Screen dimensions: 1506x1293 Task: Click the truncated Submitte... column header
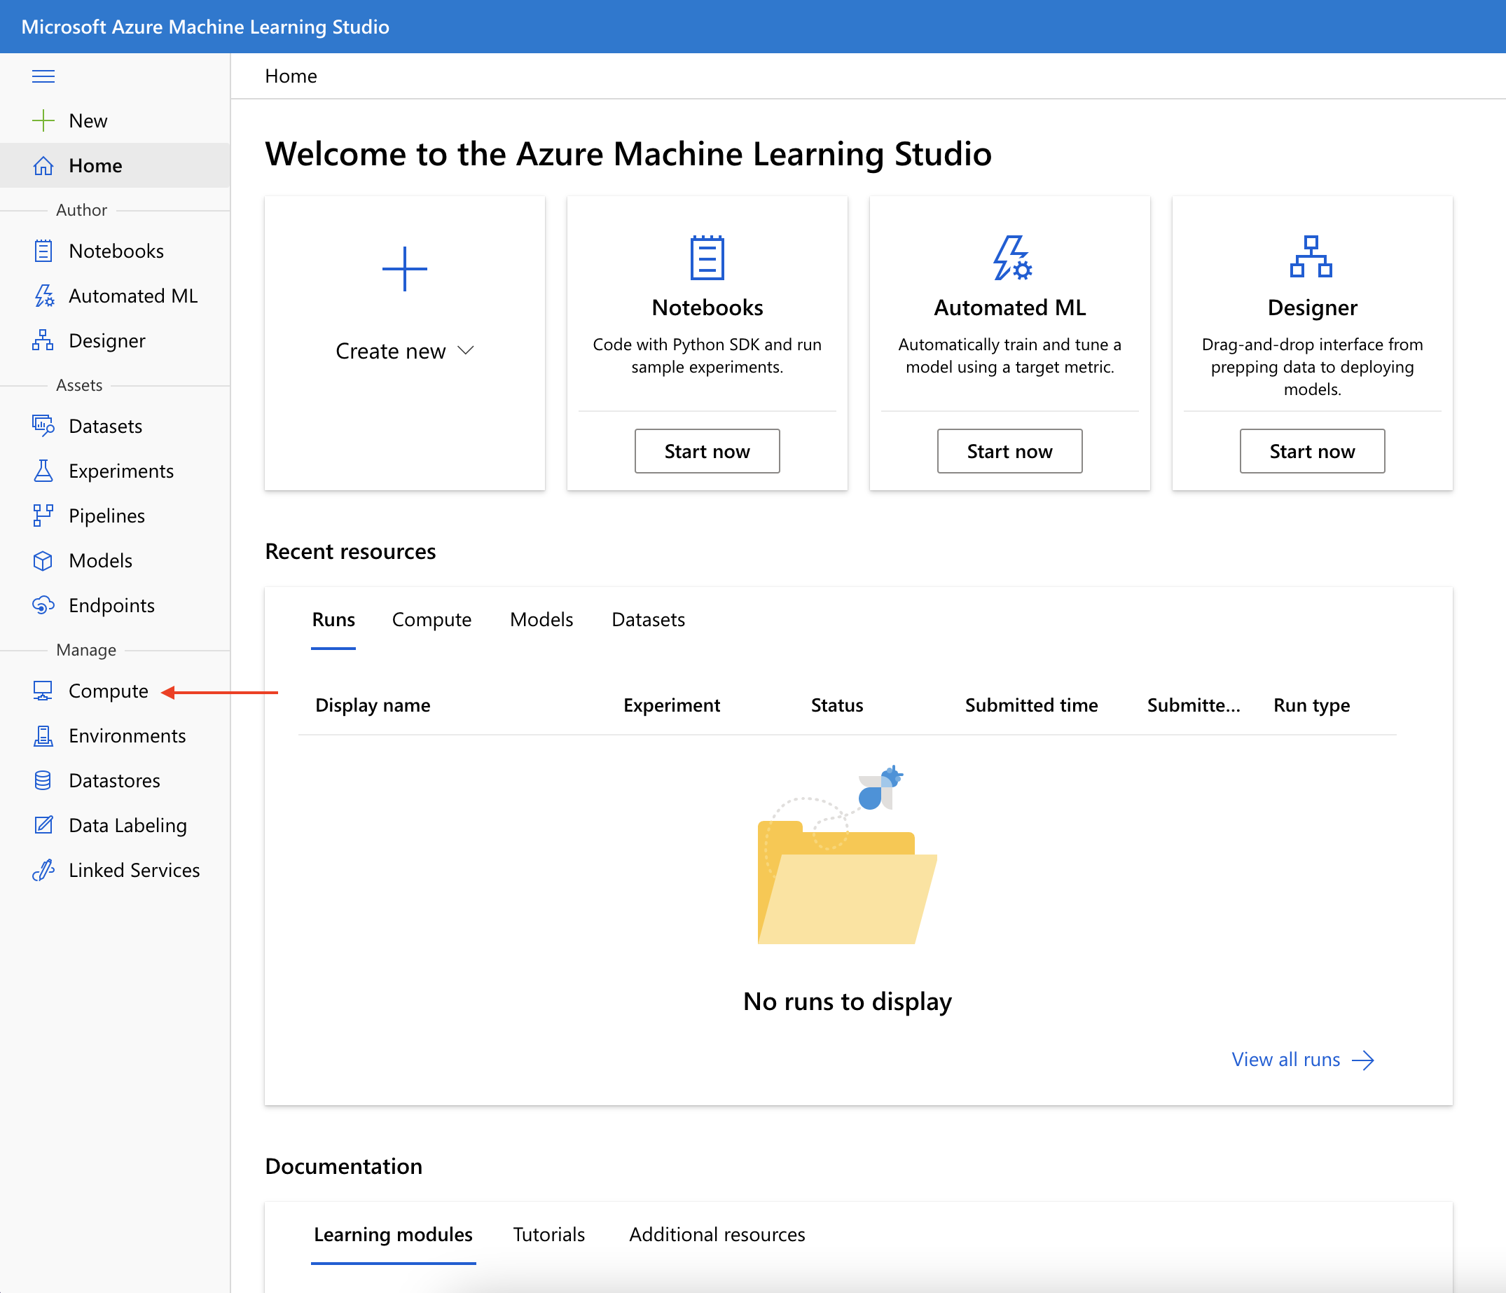click(1194, 705)
